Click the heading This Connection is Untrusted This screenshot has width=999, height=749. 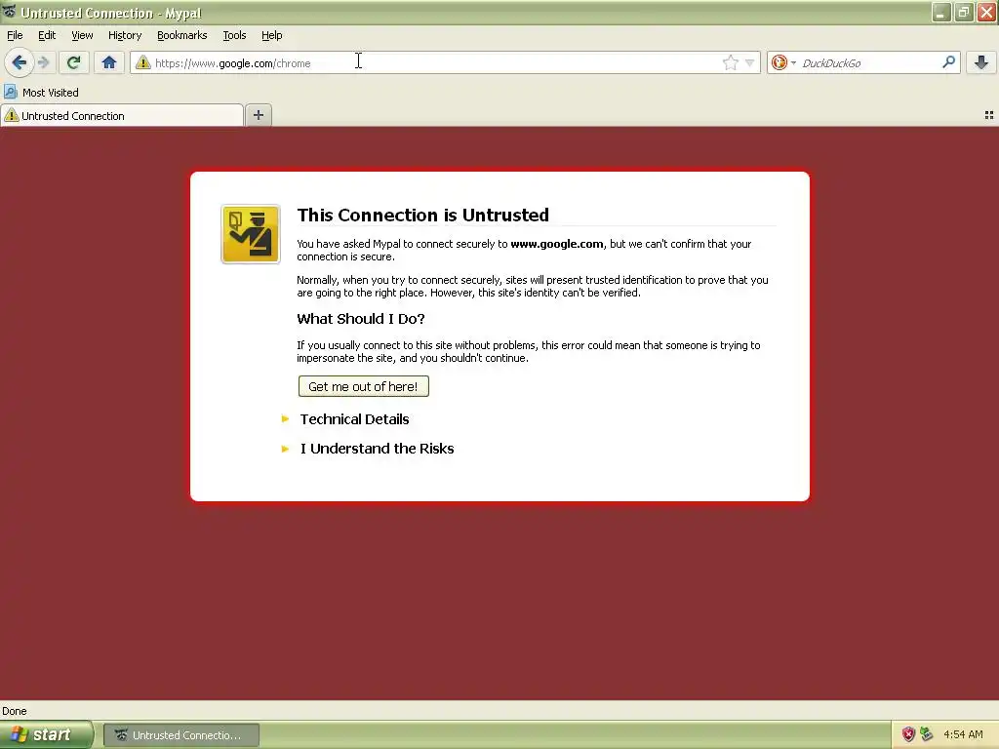click(422, 215)
